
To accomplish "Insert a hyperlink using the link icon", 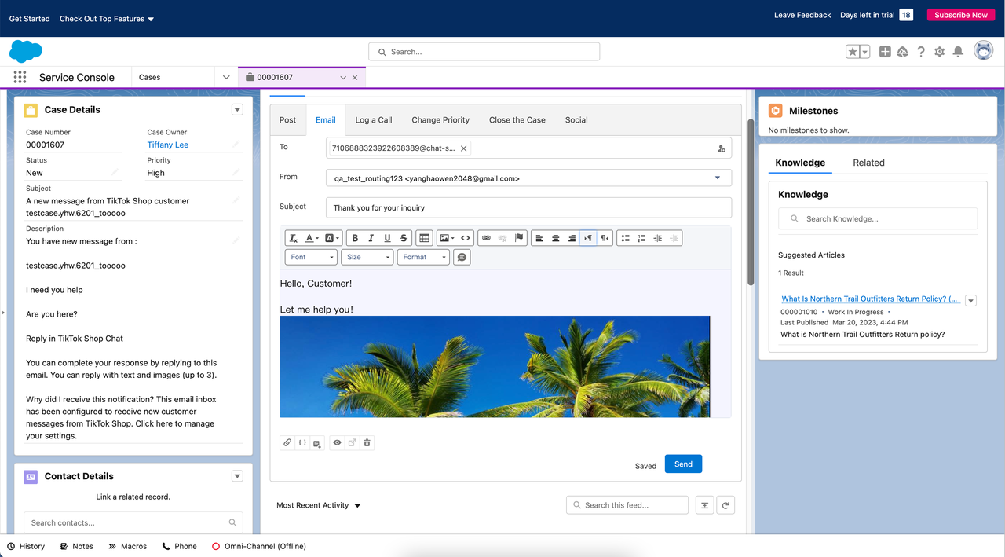I will (x=486, y=238).
